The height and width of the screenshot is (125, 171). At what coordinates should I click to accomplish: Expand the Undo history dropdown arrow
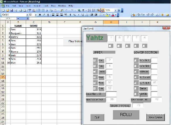[69, 10]
